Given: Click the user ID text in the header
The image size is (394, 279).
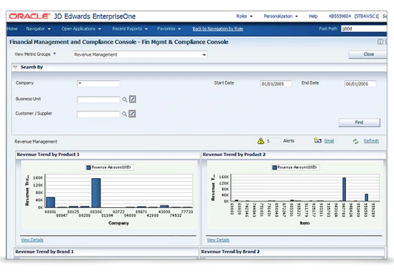Looking at the screenshot, I should click(x=340, y=16).
